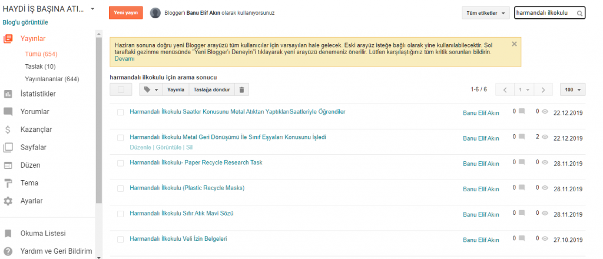Open the Tüm etiketler dropdown
This screenshot has height=259, width=603.
(x=486, y=13)
